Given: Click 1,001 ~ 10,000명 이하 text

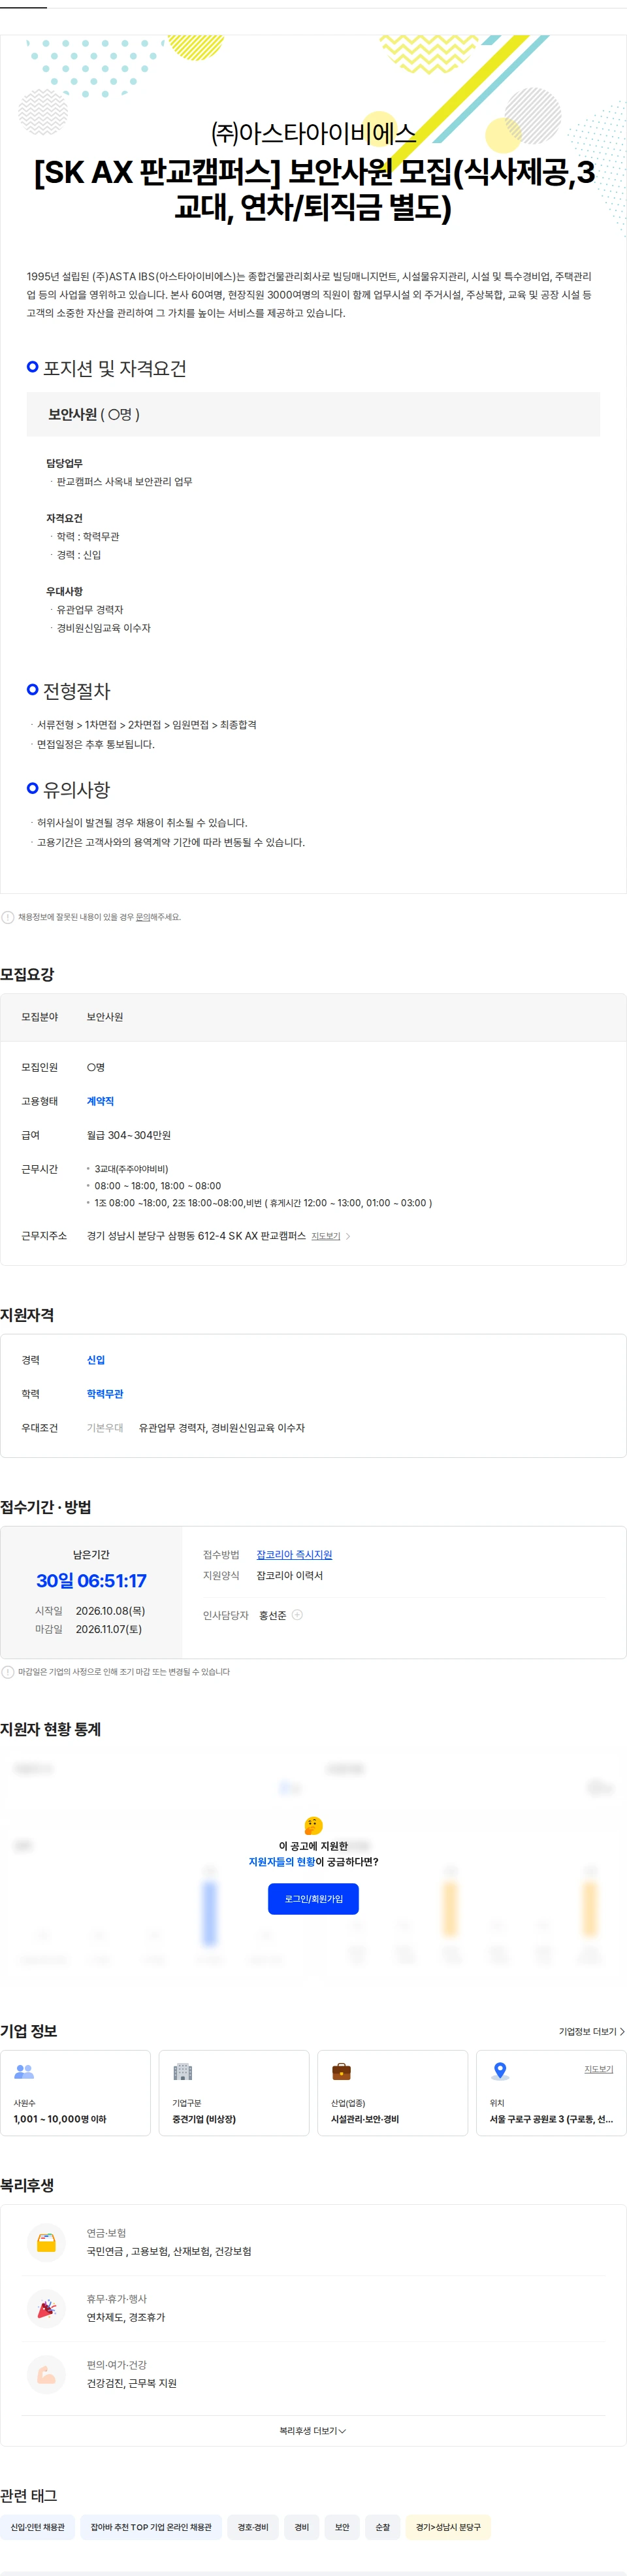Looking at the screenshot, I should [x=60, y=2119].
